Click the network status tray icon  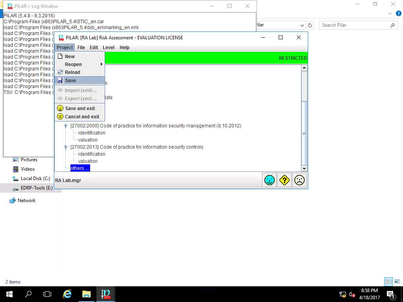(343, 295)
